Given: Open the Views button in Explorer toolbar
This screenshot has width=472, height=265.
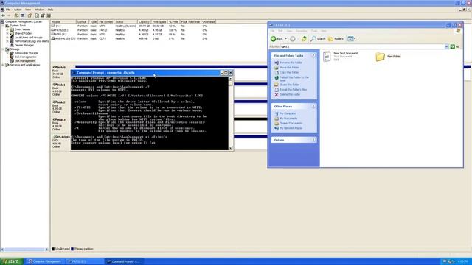Looking at the screenshot, I should click(351, 39).
